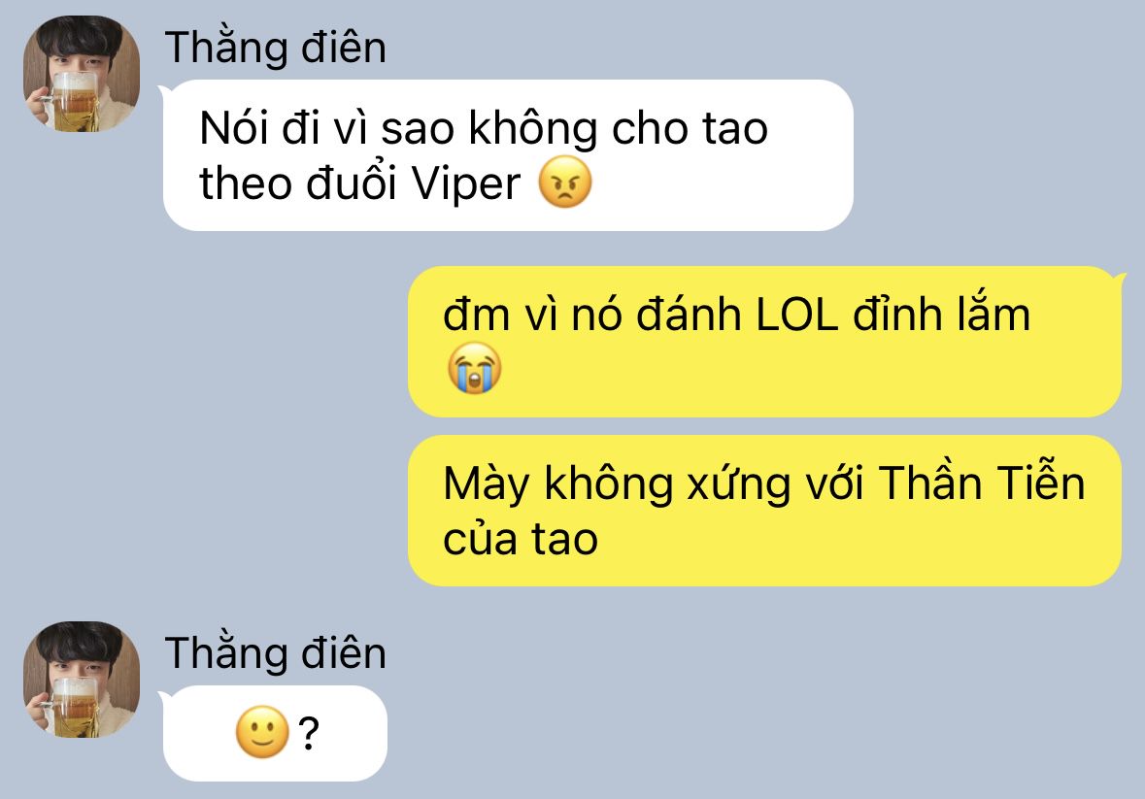Select the message Mày không xứng với Thần Tiễn
The height and width of the screenshot is (799, 1145).
(x=764, y=511)
